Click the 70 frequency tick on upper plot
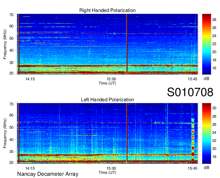 pos(12,15)
